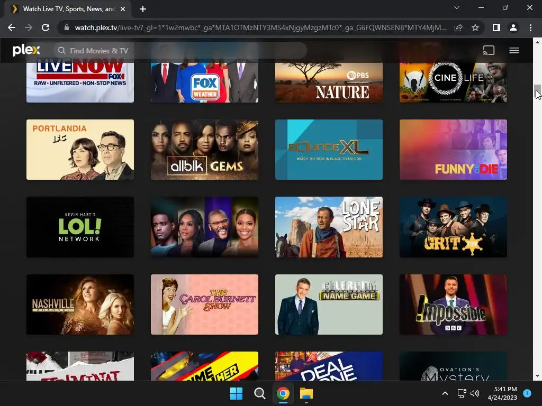Open The Carol Burnett Show channel
Screen dimensions: 542x406
[x=205, y=304]
